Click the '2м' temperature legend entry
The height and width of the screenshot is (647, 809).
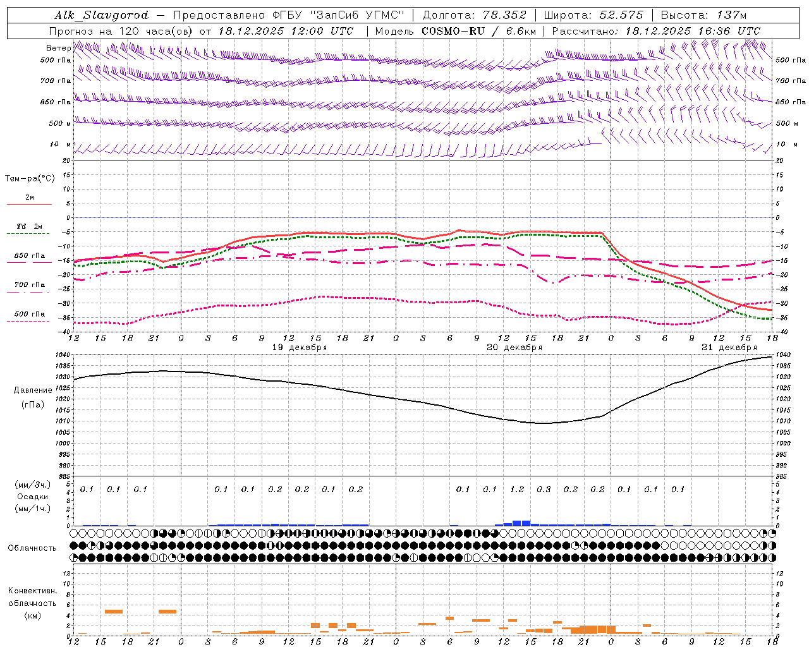(x=30, y=198)
